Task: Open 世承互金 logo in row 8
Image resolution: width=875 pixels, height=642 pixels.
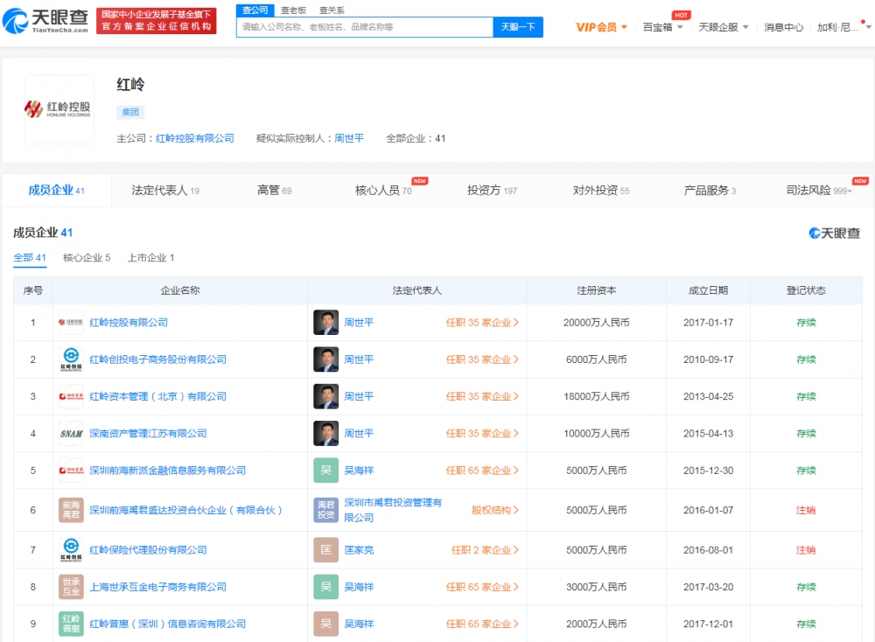Action: click(71, 587)
